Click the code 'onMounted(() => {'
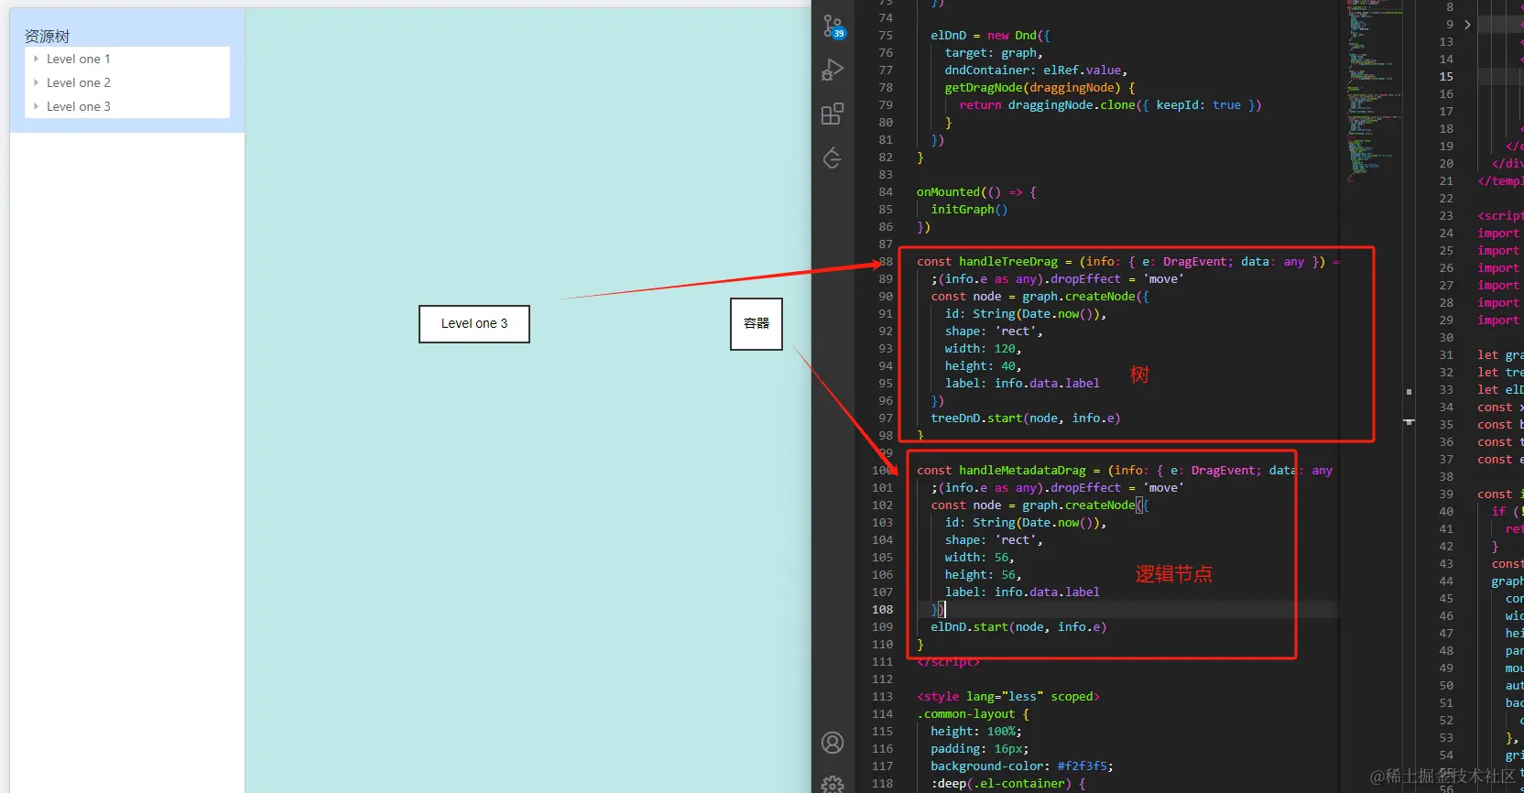Image resolution: width=1524 pixels, height=793 pixels. pos(976,192)
